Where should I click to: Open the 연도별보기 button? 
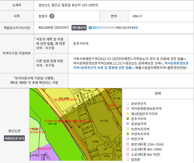(79, 28)
